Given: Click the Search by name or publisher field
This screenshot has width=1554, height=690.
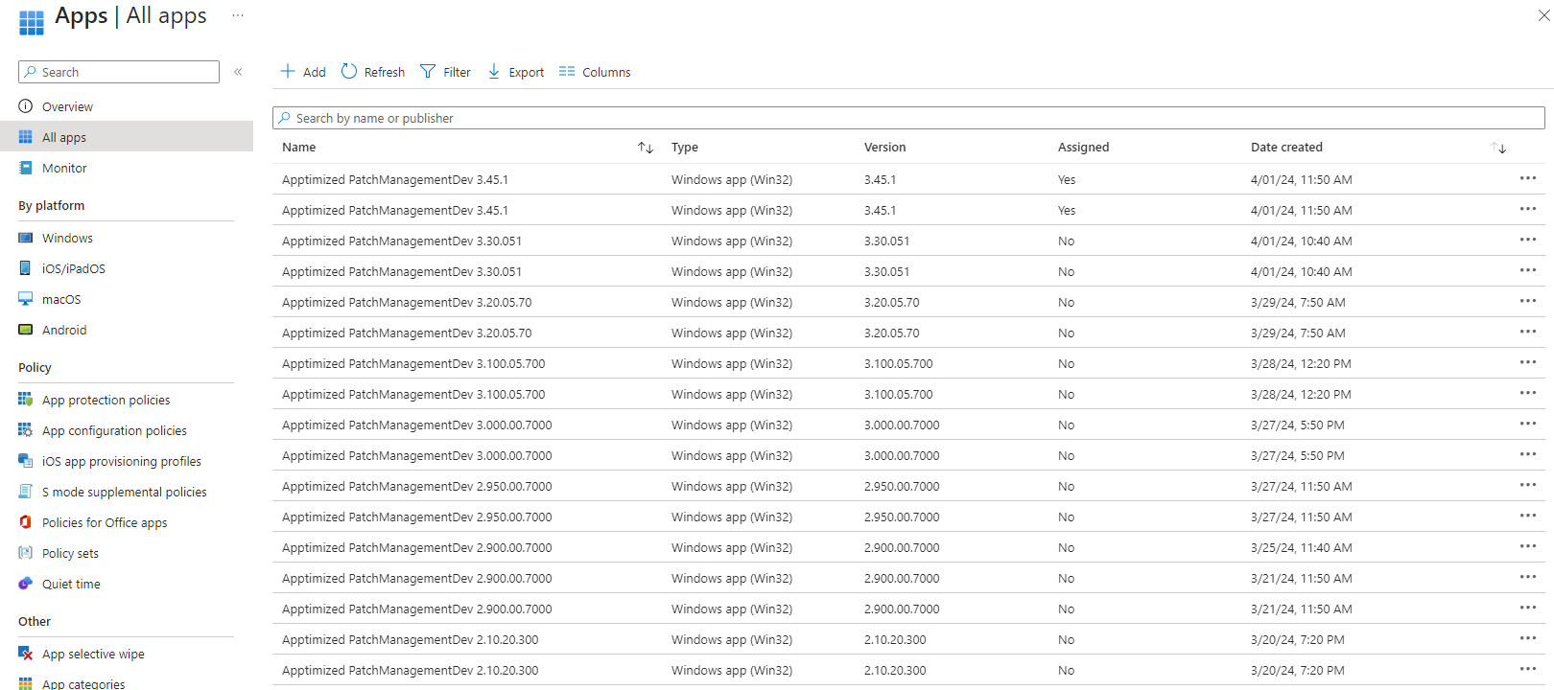Looking at the screenshot, I should [908, 118].
